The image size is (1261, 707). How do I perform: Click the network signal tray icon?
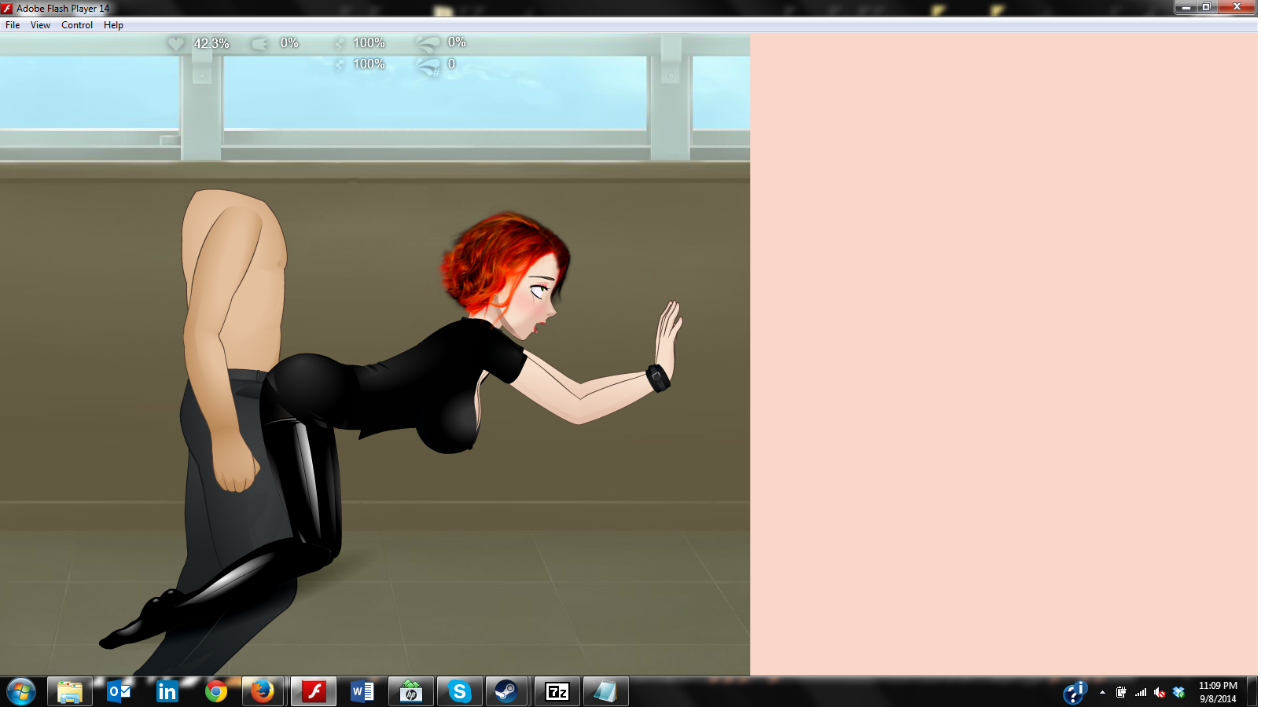(x=1140, y=692)
